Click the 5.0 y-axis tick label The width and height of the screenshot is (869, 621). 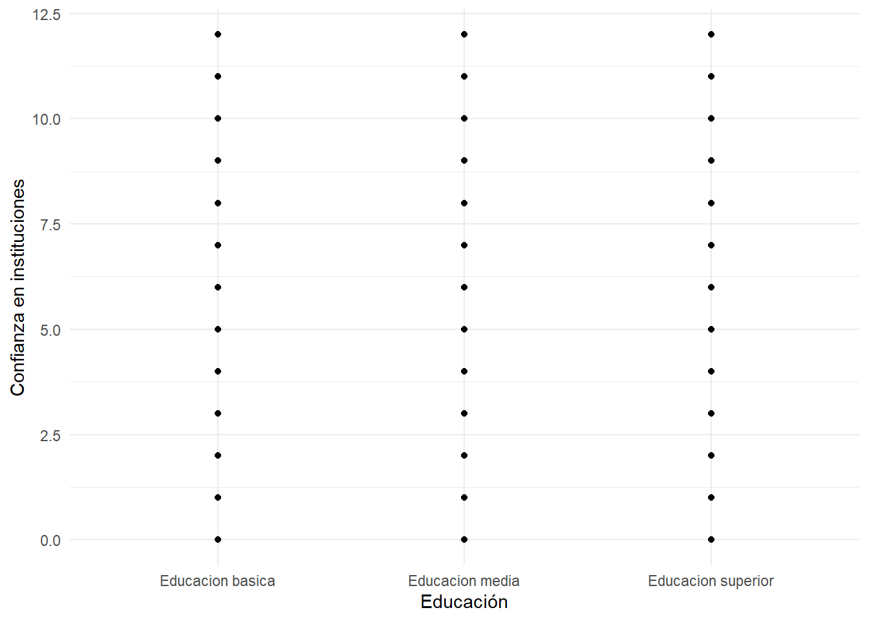pyautogui.click(x=50, y=331)
